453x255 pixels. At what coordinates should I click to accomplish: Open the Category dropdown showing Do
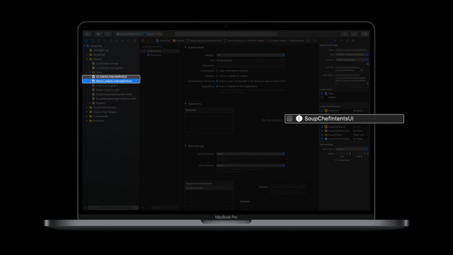pyautogui.click(x=250, y=55)
